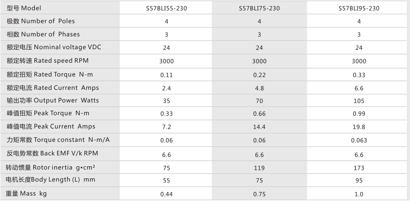Click the Mass value 0.44
This screenshot has width=410, height=201.
coord(166,194)
